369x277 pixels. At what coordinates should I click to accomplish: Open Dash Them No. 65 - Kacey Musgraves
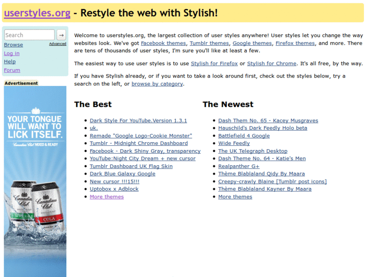click(268, 120)
